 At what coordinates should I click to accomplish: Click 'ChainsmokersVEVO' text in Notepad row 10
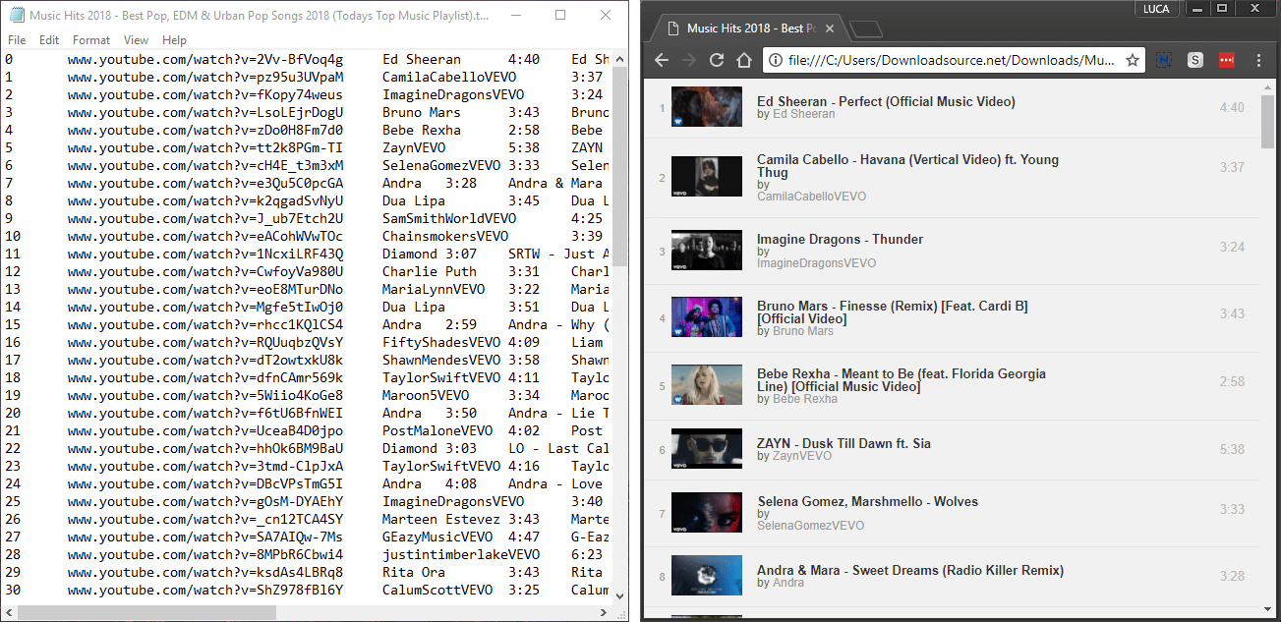[445, 236]
